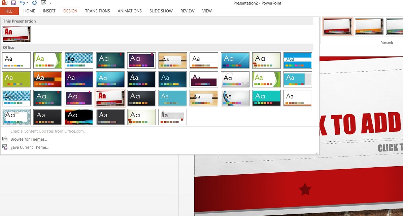403x216 pixels.
Task: Select the red color variant thumbnail
Action: pos(338,27)
